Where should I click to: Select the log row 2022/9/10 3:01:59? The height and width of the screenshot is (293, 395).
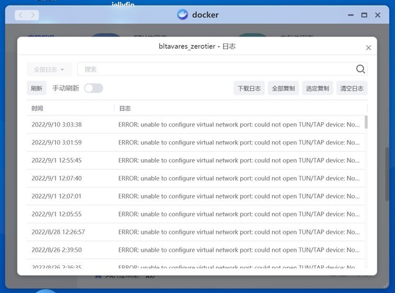pyautogui.click(x=196, y=142)
